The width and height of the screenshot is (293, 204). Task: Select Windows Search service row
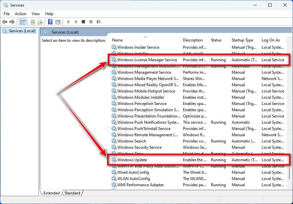click(198, 141)
